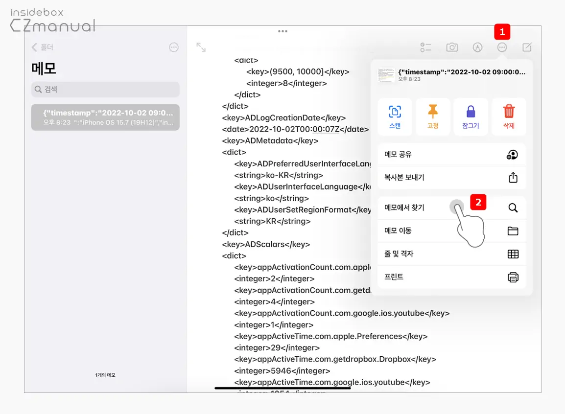Viewport: 565px width, 414px height.
Task: Delete the note with 삭제
Action: [x=509, y=116]
